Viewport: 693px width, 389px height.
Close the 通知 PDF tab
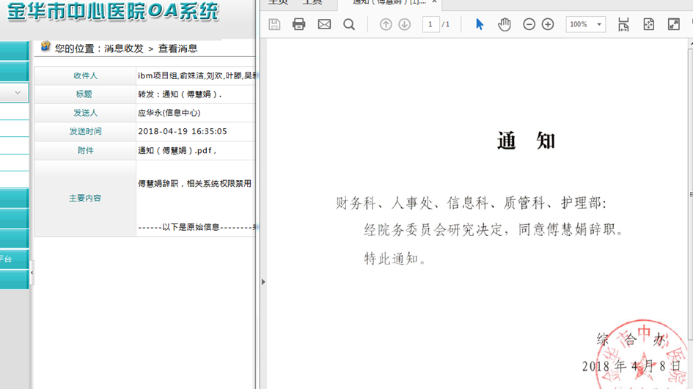click(x=434, y=2)
